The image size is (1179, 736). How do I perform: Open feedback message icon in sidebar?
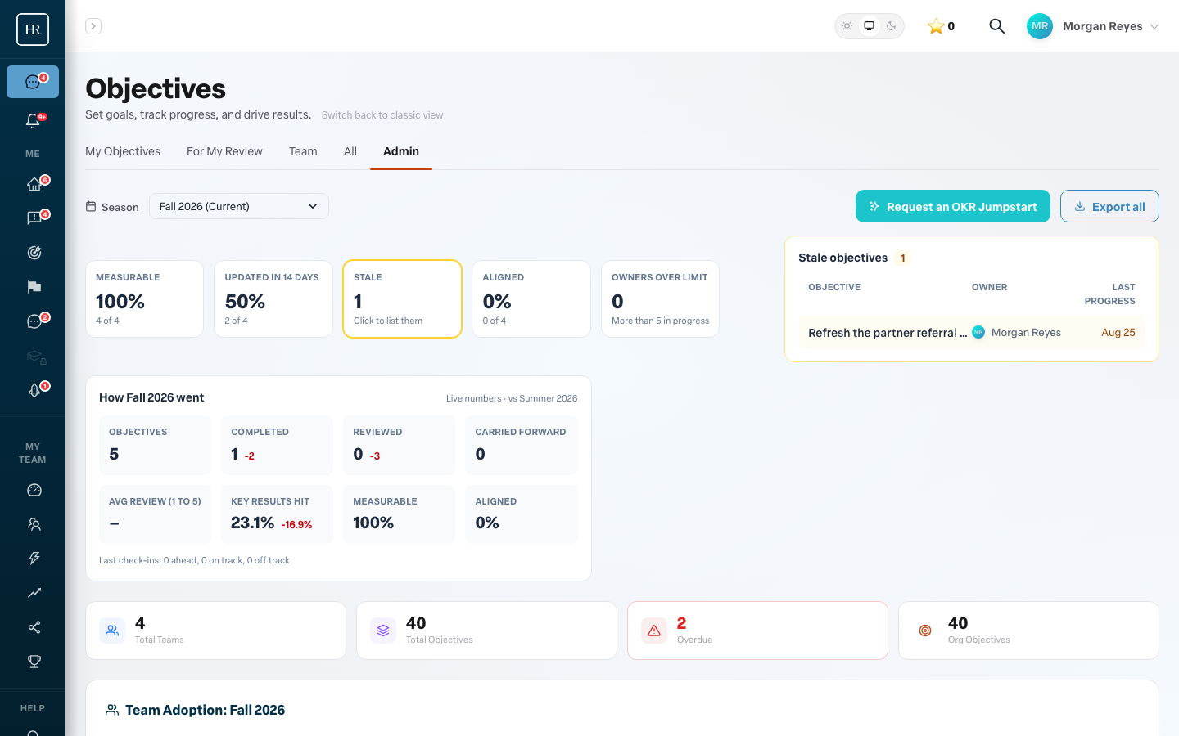point(34,218)
